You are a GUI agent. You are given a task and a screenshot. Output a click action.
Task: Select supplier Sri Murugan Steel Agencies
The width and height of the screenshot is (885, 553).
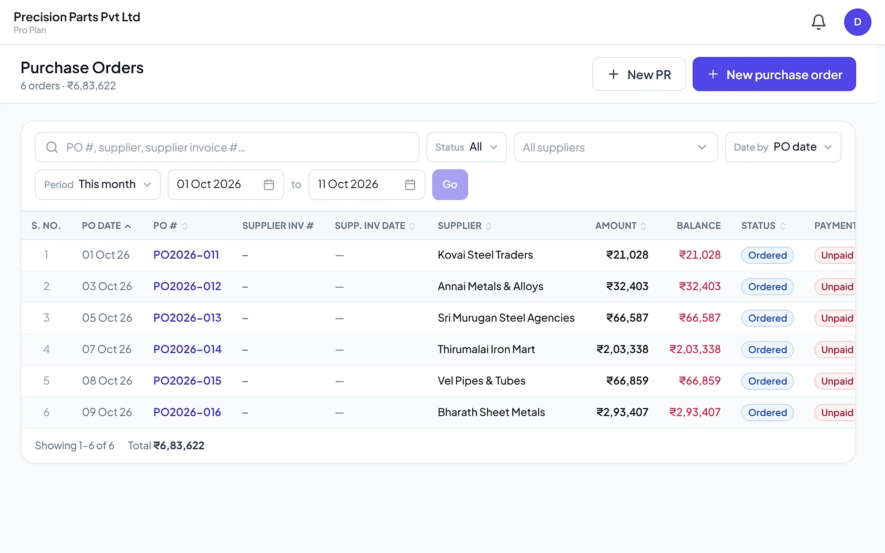506,318
